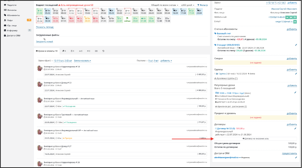Image resolution: width=302 pixels, height=168 pixels.
Task: Click the 'Показать легенду' link
Action: pos(45,27)
